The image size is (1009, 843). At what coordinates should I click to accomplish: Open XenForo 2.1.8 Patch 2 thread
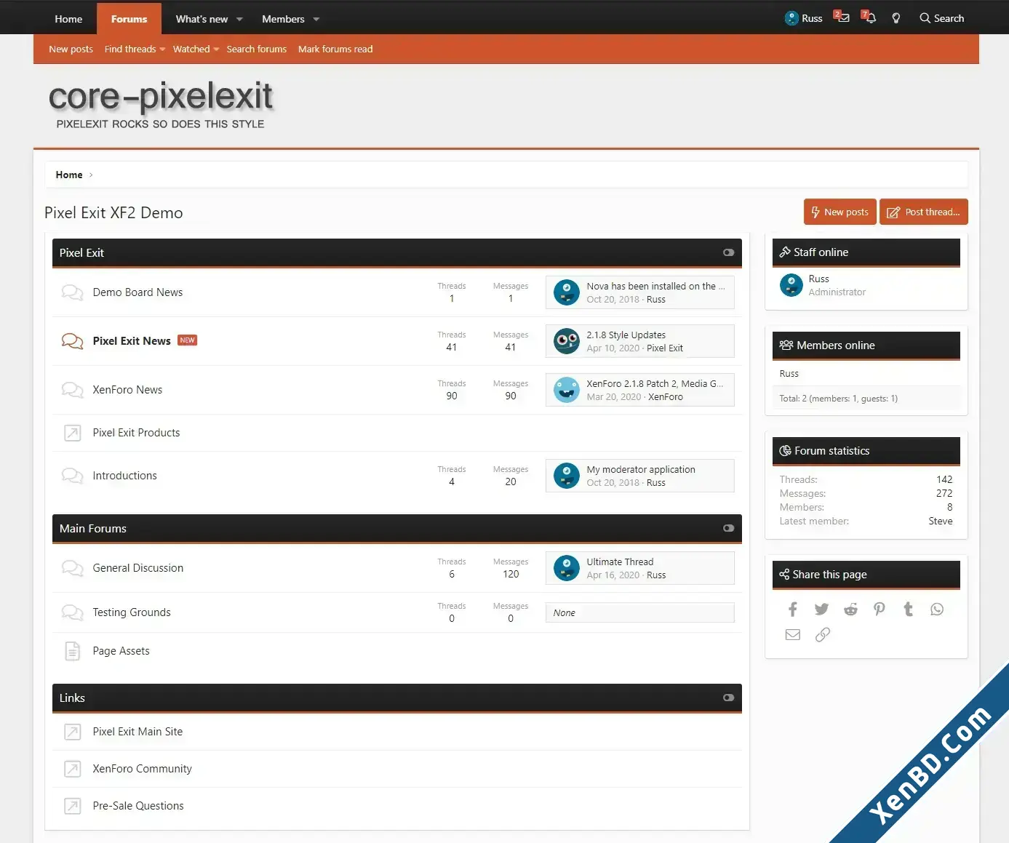pos(655,383)
